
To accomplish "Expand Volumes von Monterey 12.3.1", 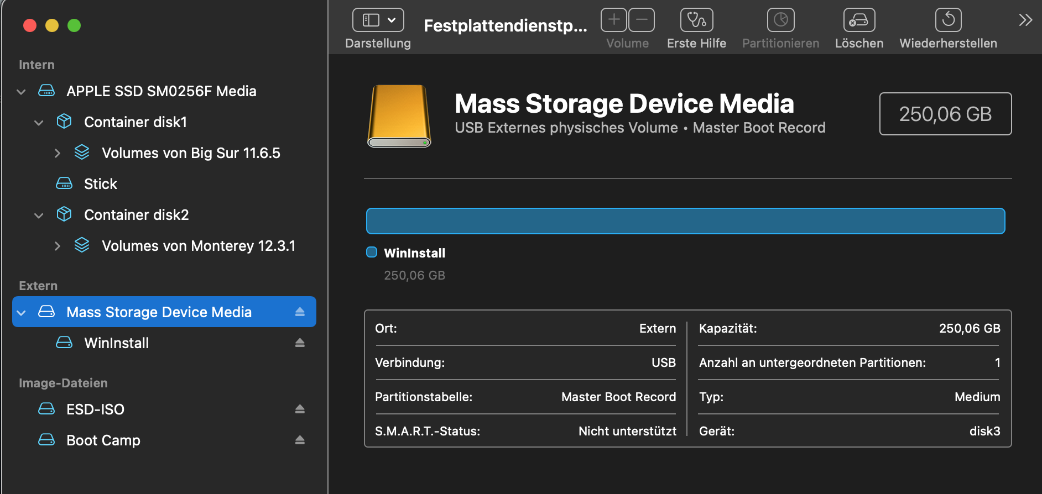I will [57, 246].
